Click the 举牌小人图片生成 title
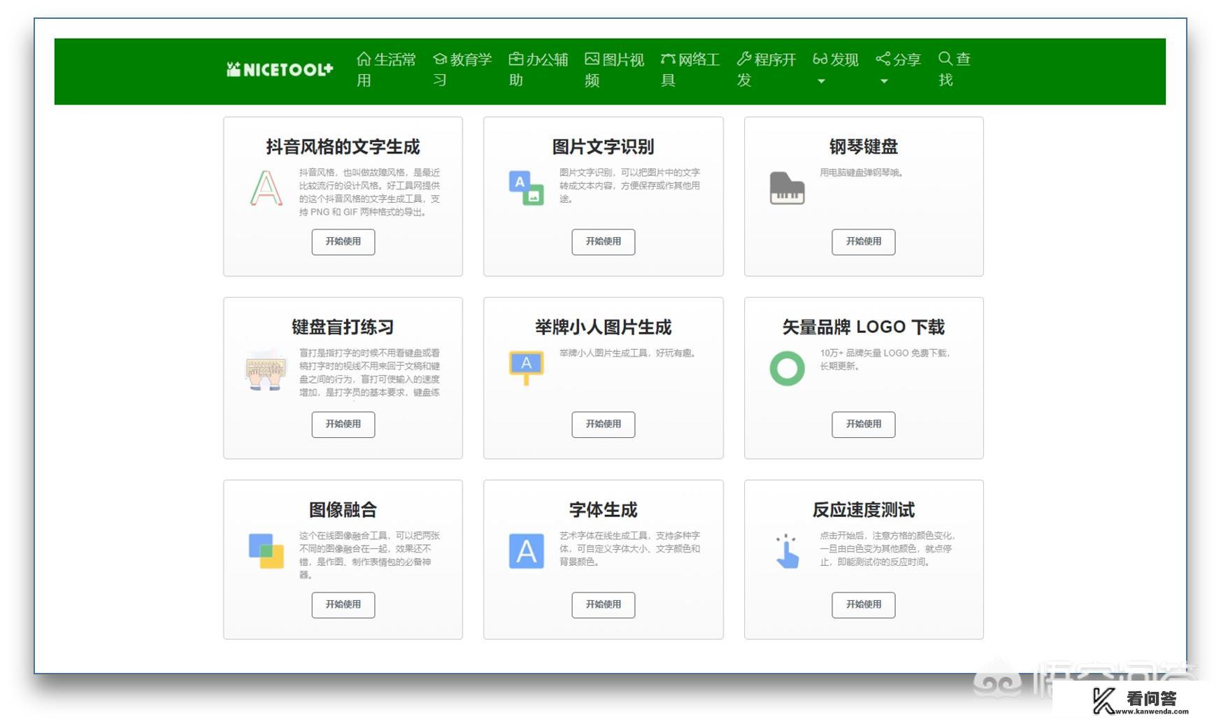Viewport: 1221px width, 724px height. click(604, 327)
